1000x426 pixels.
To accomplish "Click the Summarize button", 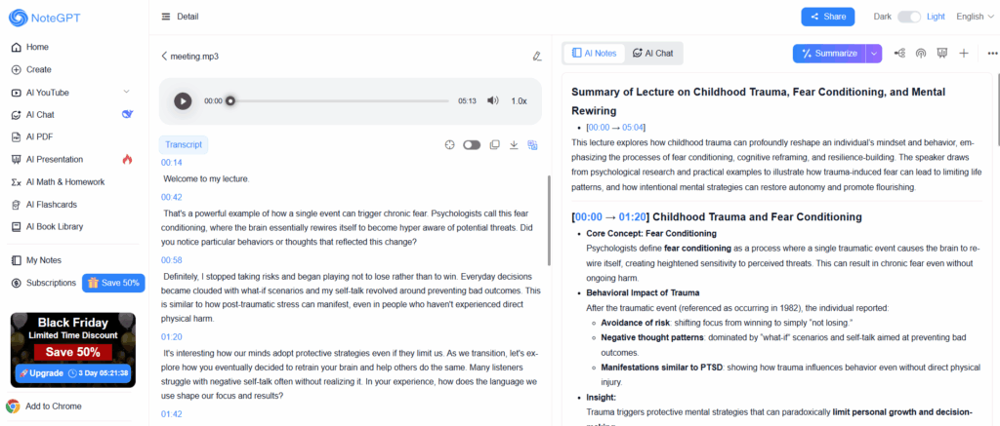I will [x=829, y=54].
